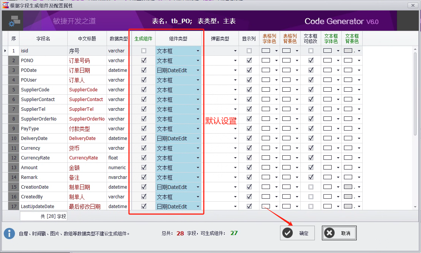Click 文本框字体色 swatch for SupplierTel row
421x253 pixels.
click(328, 109)
